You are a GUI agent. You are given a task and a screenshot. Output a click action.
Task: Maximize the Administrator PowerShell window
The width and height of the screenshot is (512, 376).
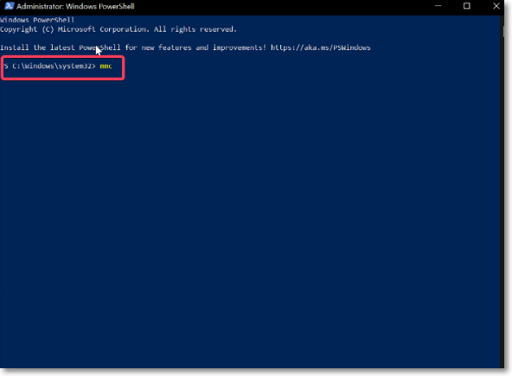pyautogui.click(x=467, y=6)
